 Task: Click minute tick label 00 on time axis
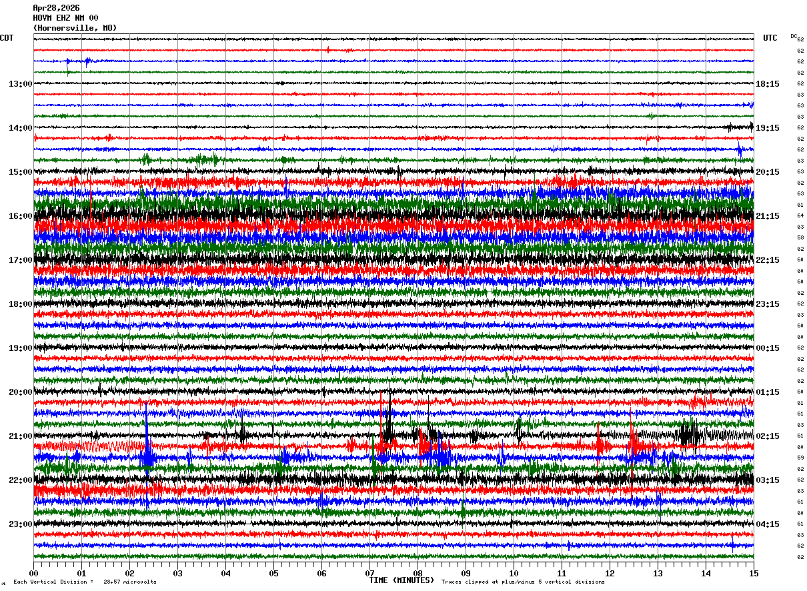(x=33, y=574)
